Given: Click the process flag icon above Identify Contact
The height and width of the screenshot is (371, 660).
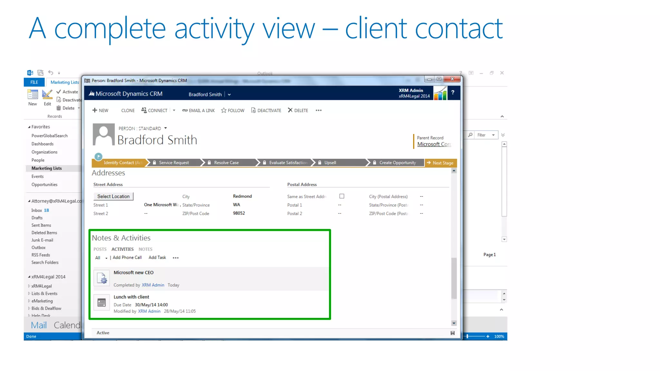Looking at the screenshot, I should pyautogui.click(x=99, y=157).
